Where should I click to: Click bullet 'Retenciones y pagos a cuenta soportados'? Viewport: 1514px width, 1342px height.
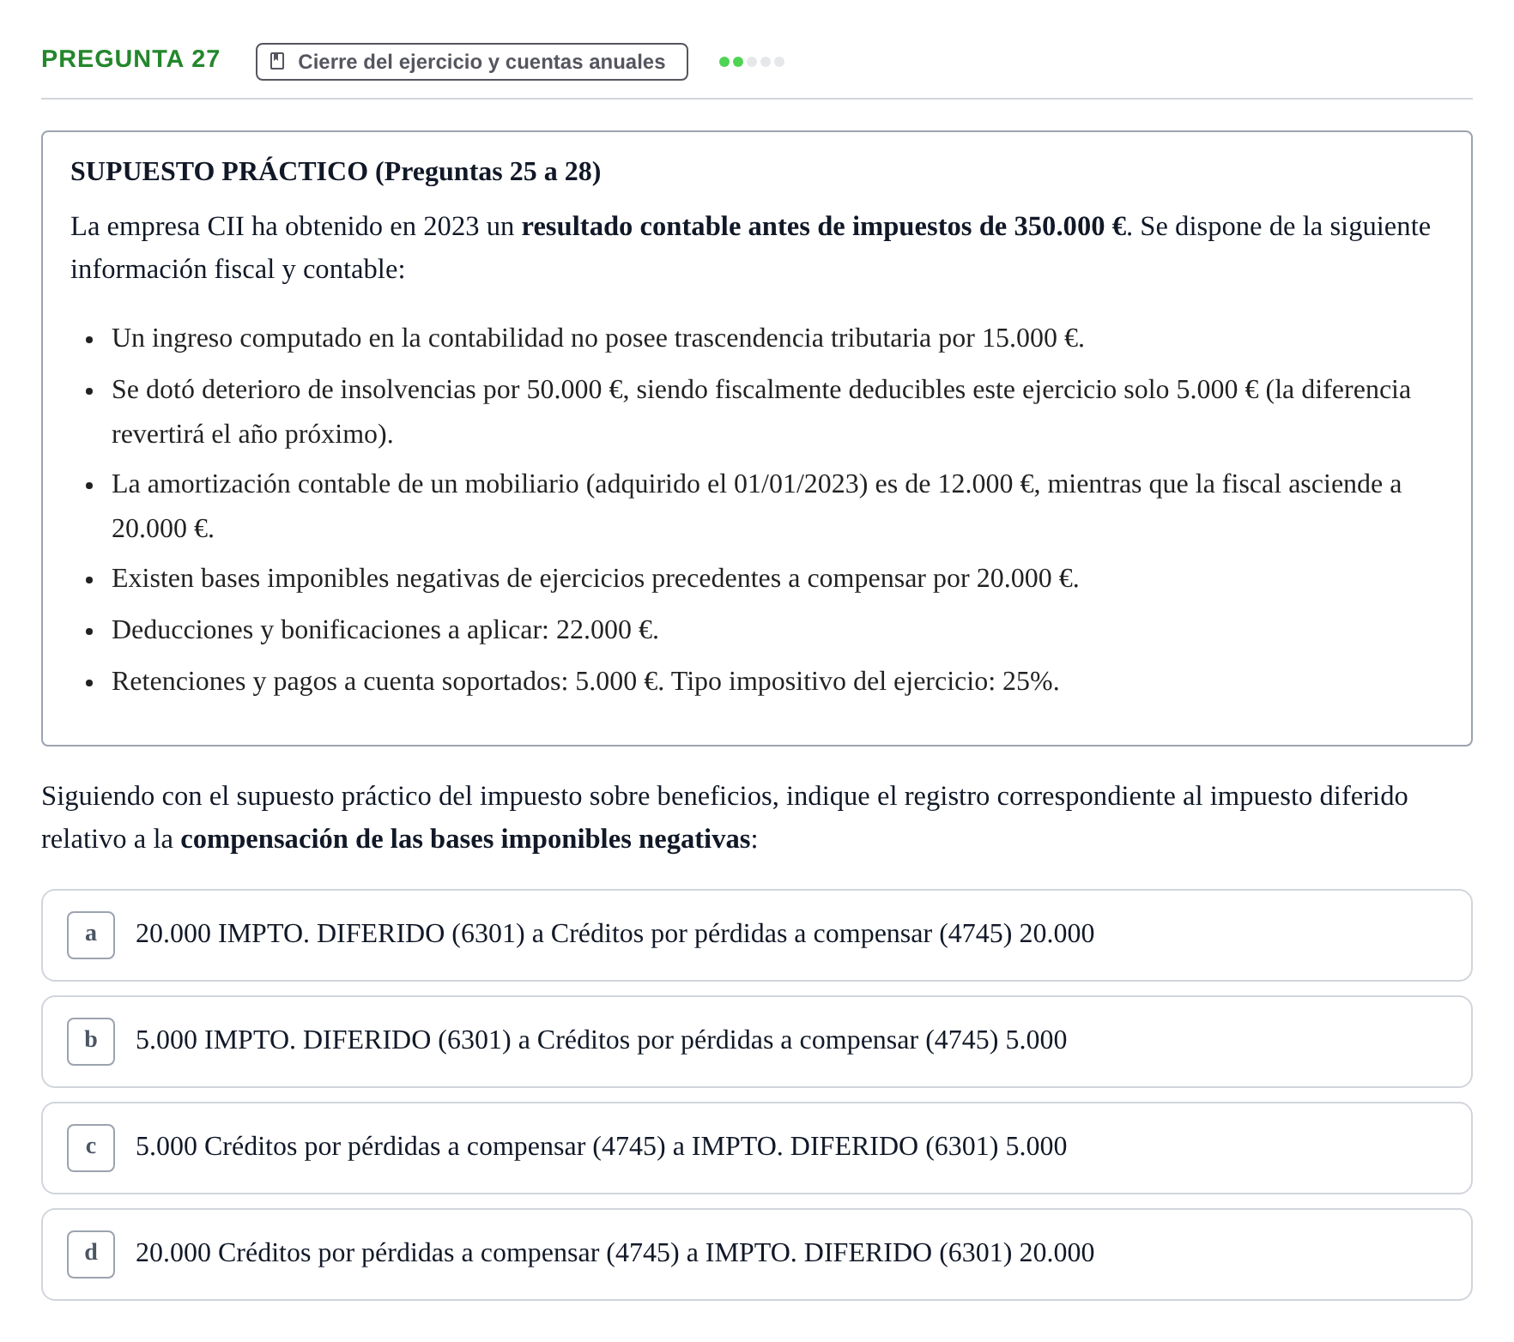[585, 681]
